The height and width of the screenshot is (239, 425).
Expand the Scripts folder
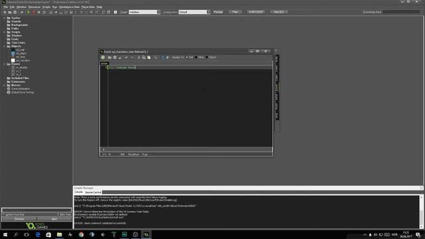(x=5, y=33)
